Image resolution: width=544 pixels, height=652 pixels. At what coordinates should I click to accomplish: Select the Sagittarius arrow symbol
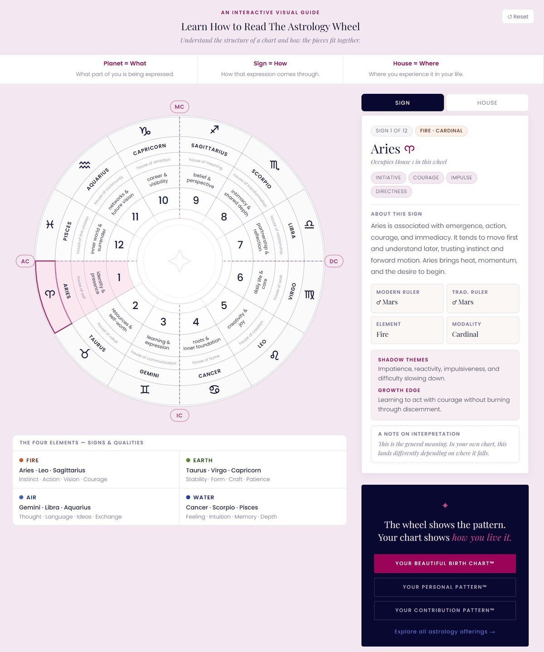coord(214,130)
